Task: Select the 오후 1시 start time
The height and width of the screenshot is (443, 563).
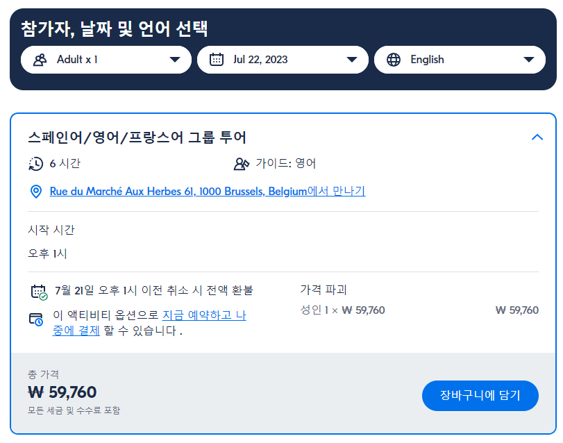Action: tap(47, 254)
